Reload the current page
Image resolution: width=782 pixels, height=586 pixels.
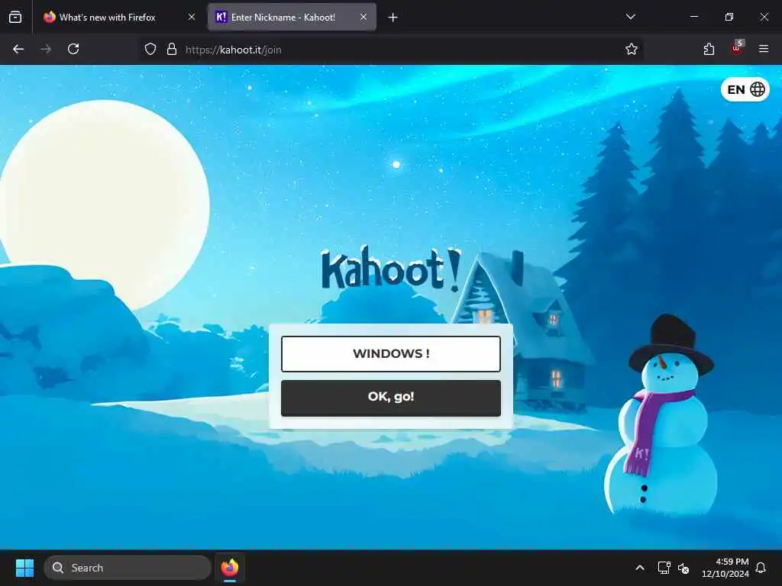coord(73,49)
